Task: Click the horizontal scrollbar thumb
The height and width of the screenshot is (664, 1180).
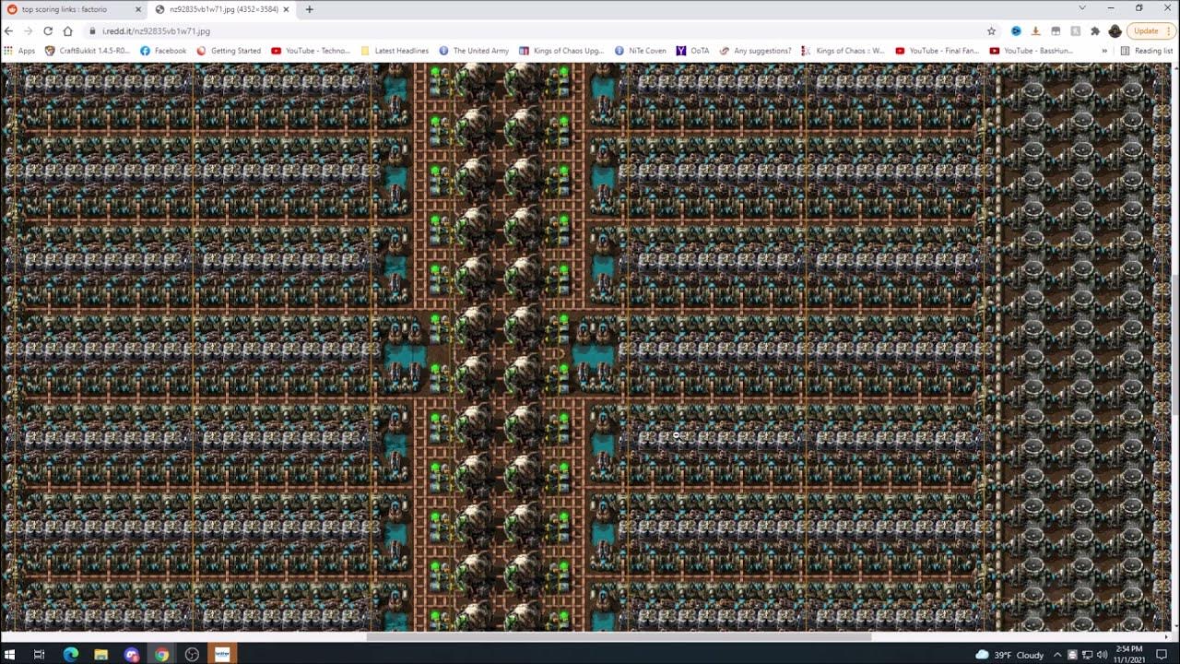Action: pyautogui.click(x=619, y=636)
